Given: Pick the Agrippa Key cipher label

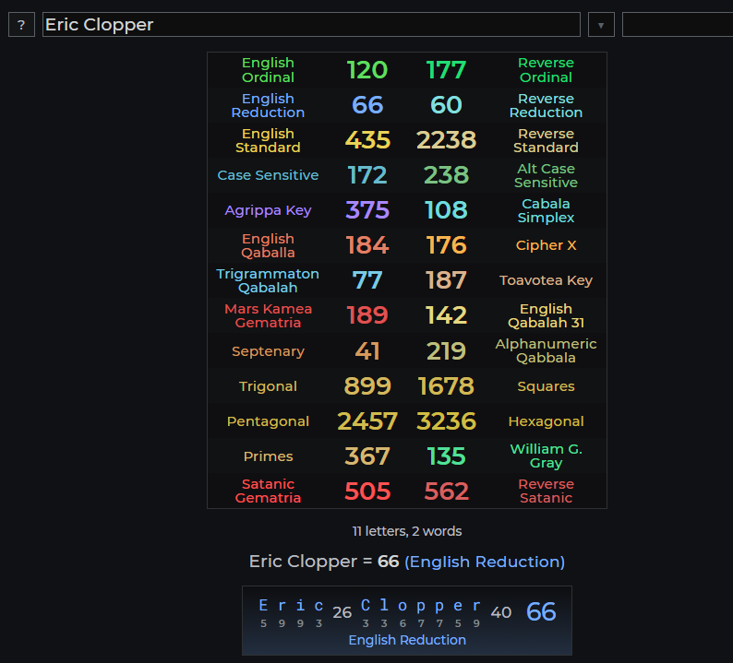Looking at the screenshot, I should coord(268,210).
